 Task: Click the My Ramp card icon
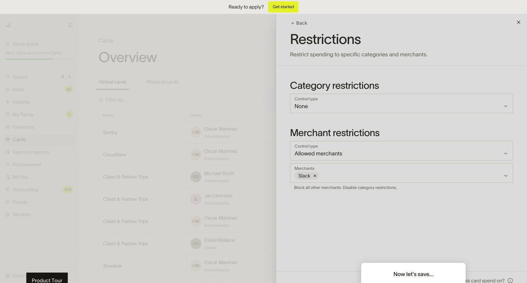pyautogui.click(x=8, y=114)
